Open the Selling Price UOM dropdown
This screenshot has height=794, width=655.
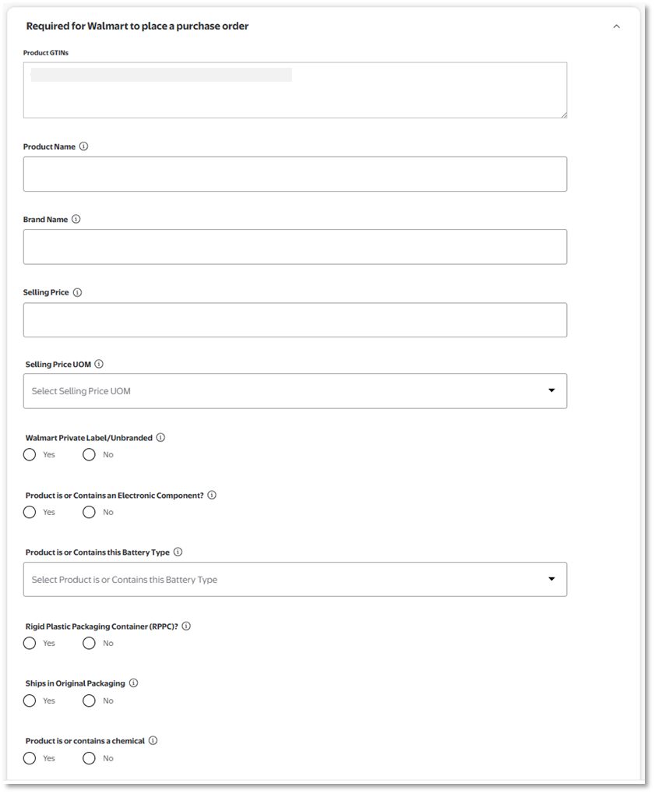(x=294, y=391)
